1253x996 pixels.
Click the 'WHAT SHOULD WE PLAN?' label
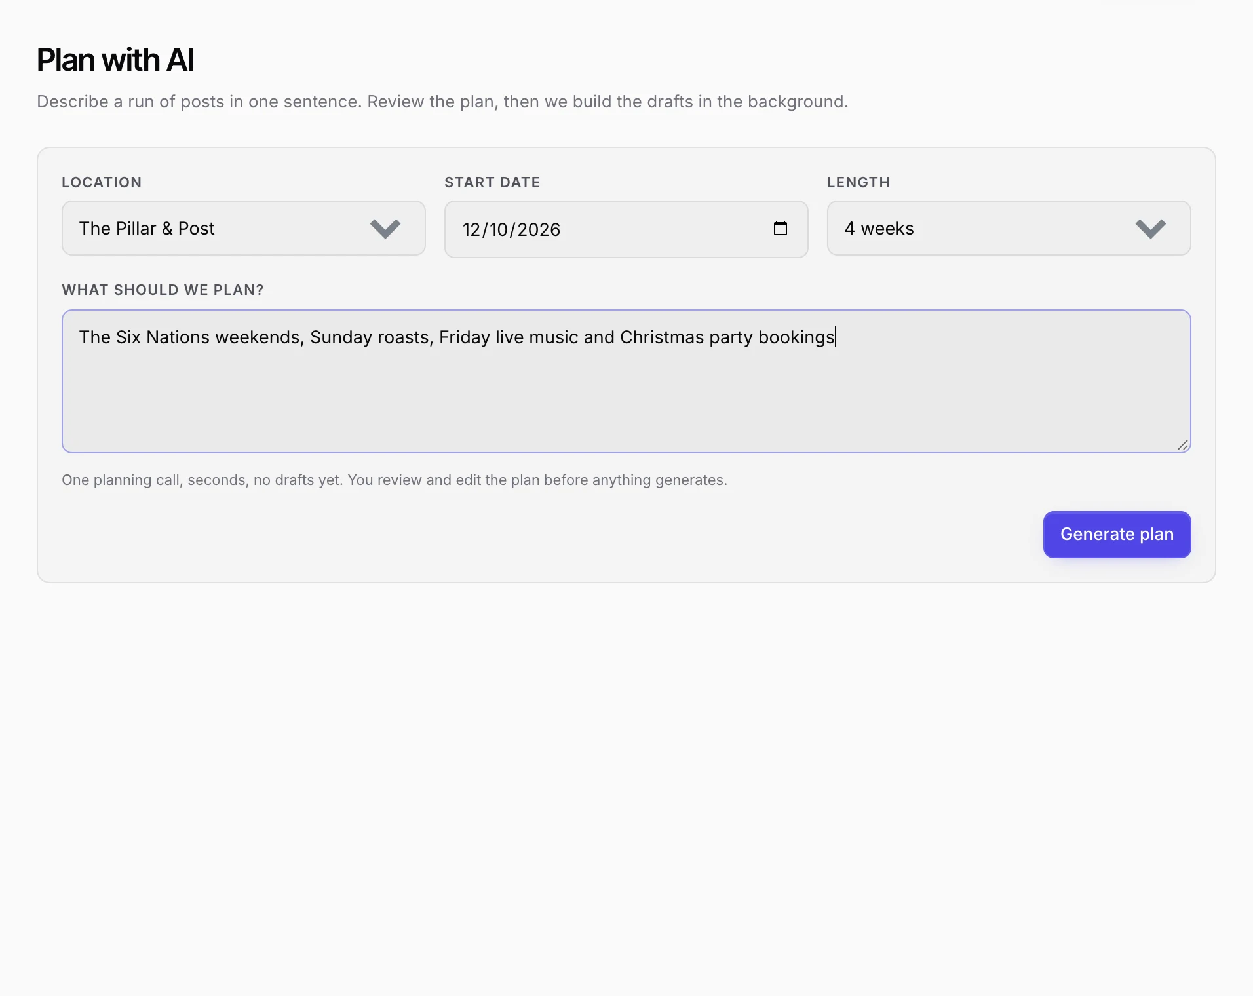(x=163, y=290)
